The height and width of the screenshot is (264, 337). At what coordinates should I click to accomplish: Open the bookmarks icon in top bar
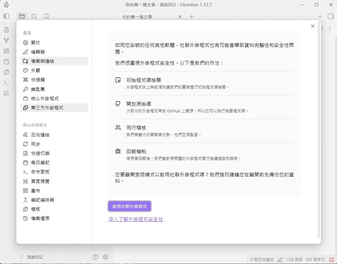[46, 16]
